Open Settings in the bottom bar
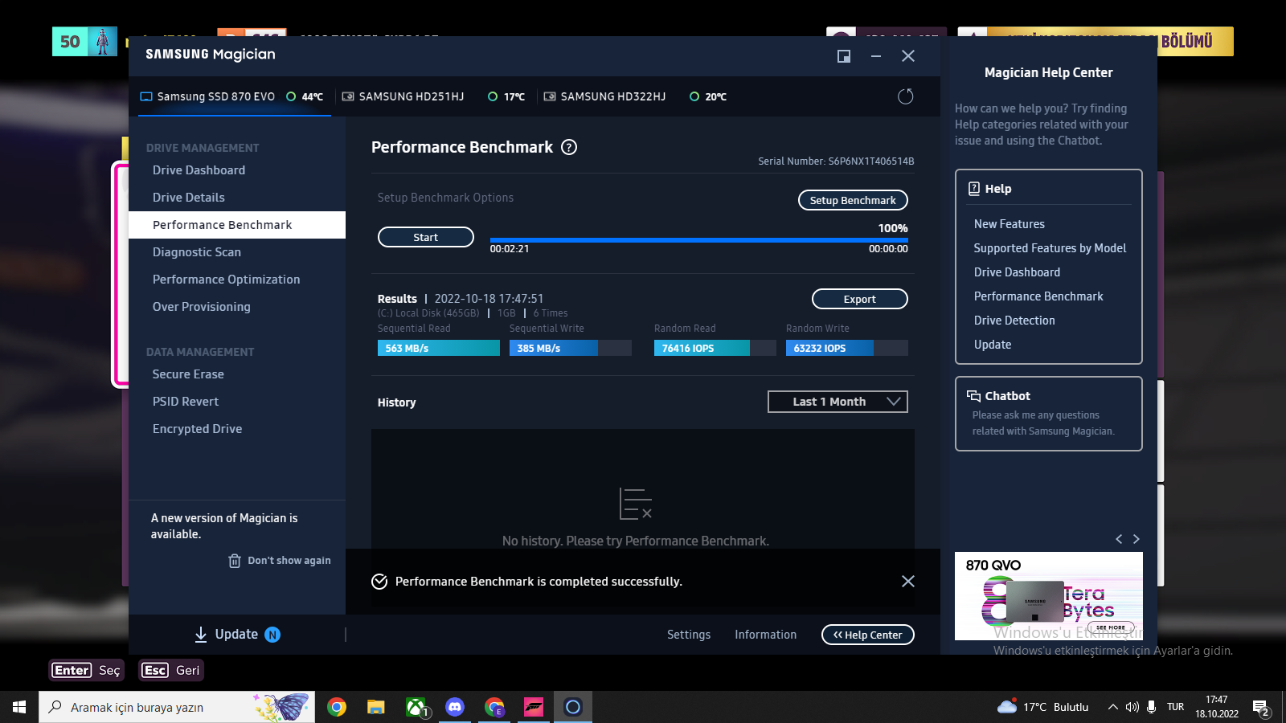Image resolution: width=1286 pixels, height=723 pixels. (x=689, y=635)
